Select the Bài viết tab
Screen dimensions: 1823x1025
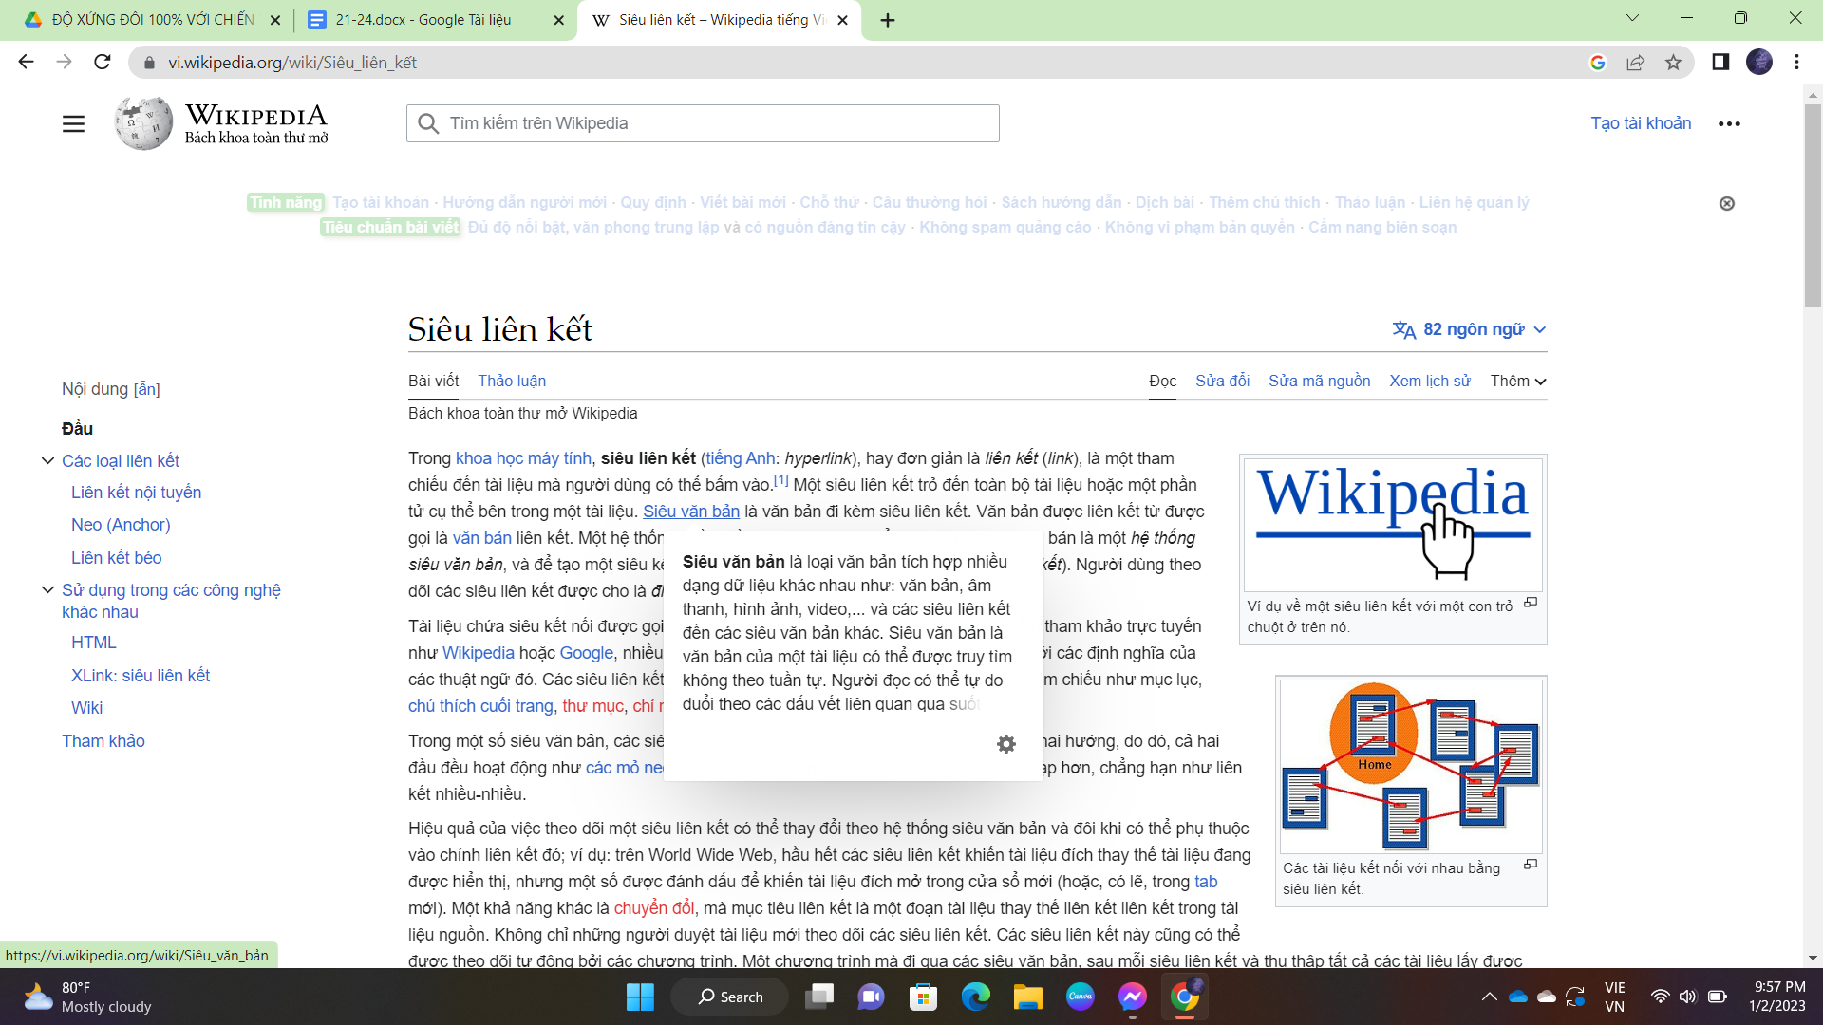pyautogui.click(x=433, y=381)
